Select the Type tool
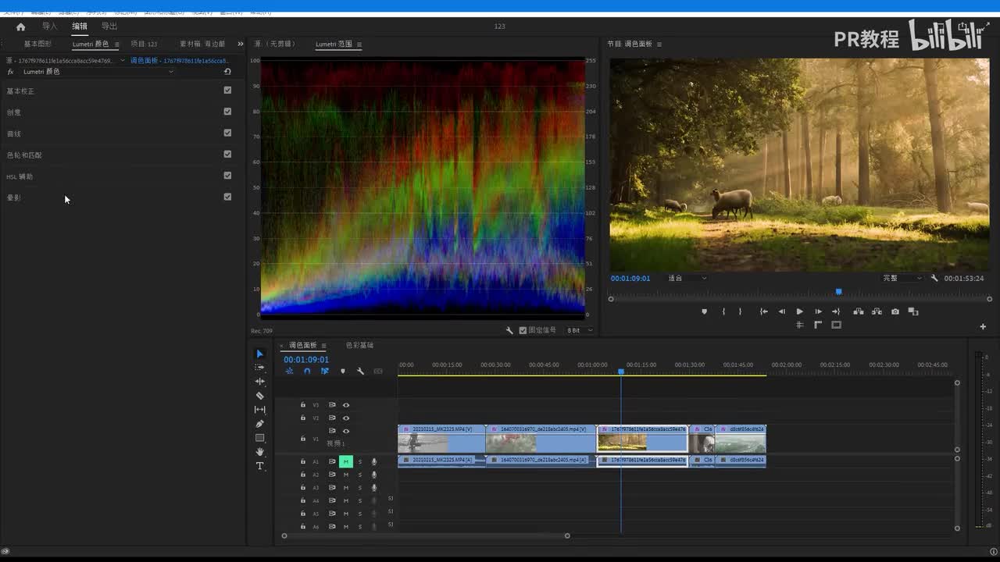Image resolution: width=1000 pixels, height=562 pixels. tap(260, 466)
